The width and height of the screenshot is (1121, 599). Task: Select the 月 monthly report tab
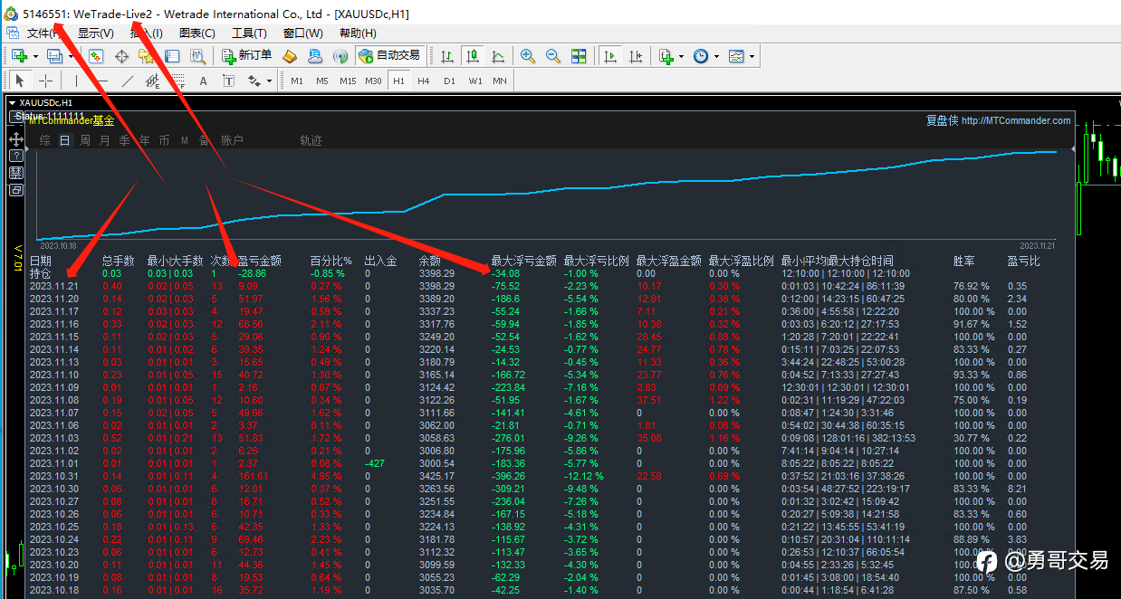(105, 140)
